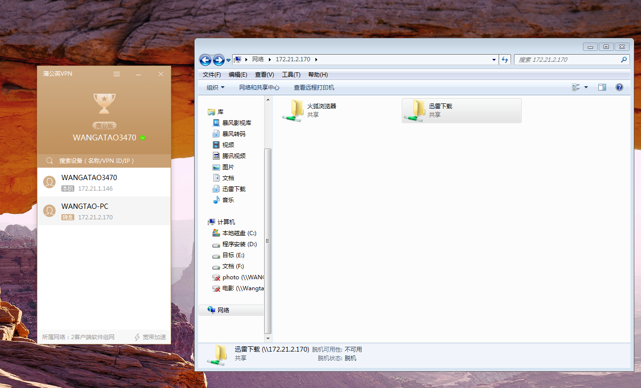Select 计算机 node in navigation pane
This screenshot has width=641, height=388.
point(221,222)
